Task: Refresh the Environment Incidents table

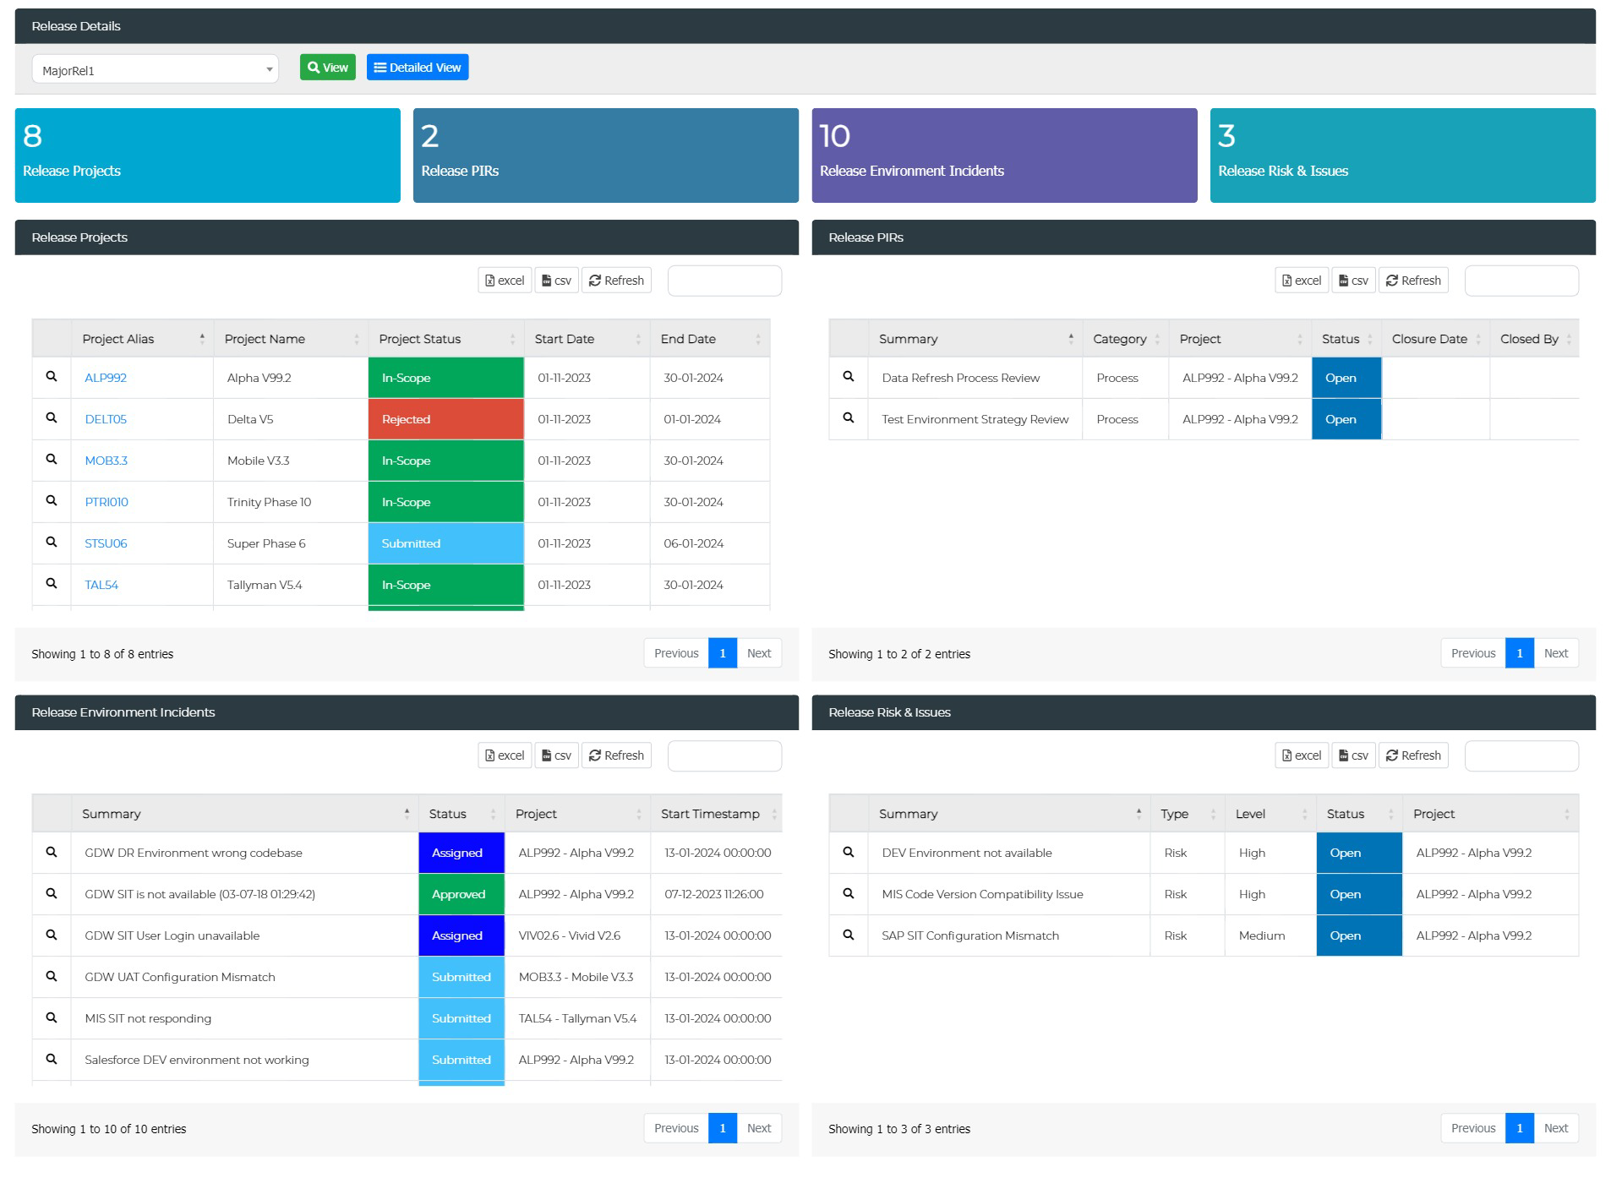Action: (x=616, y=755)
